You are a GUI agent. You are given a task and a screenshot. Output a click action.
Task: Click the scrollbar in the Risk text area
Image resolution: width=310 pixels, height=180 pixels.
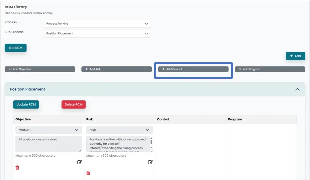click(151, 142)
